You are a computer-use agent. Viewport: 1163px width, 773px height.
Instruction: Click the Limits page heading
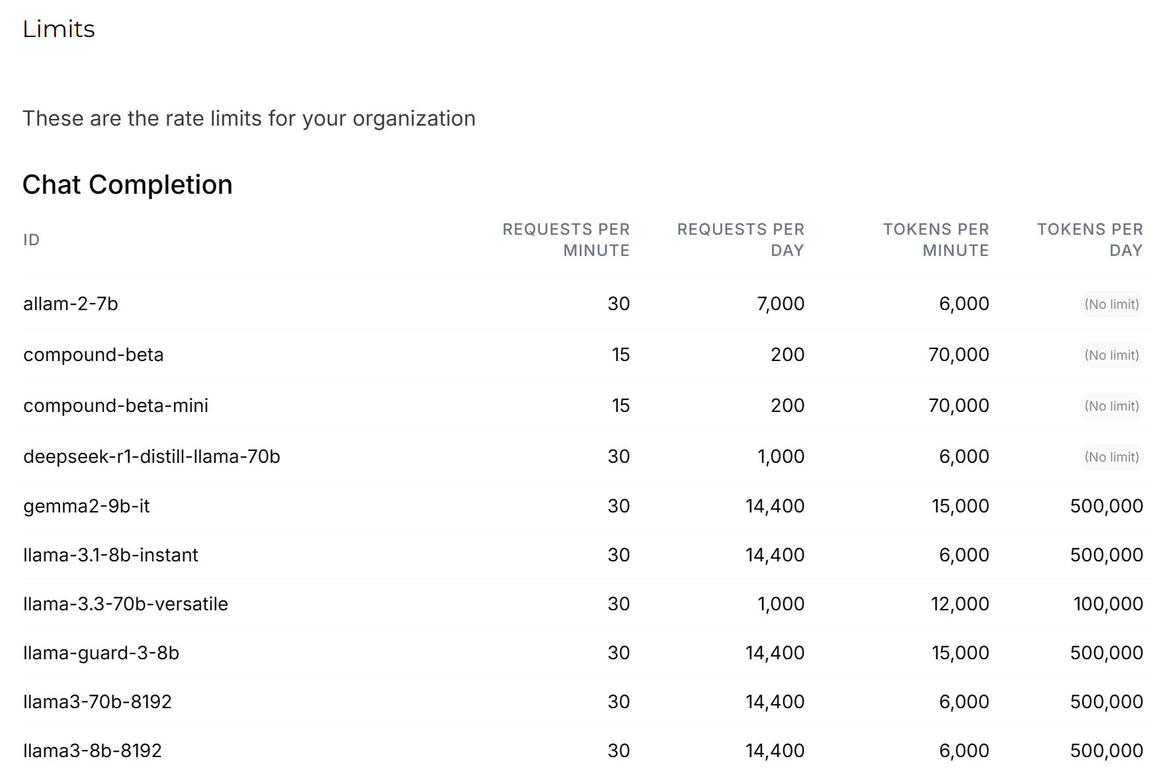(x=59, y=29)
